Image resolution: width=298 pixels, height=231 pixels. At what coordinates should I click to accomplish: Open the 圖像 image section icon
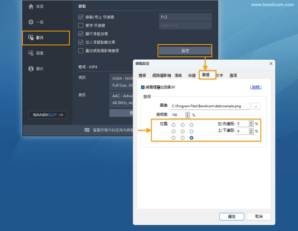point(31,53)
